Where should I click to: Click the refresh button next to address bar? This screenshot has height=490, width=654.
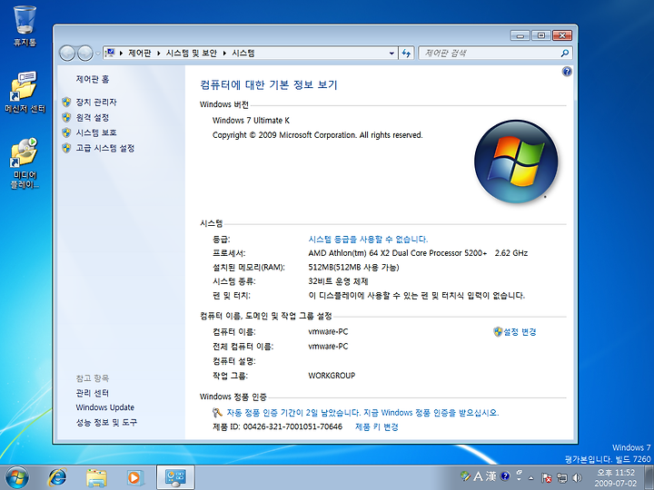[x=406, y=54]
